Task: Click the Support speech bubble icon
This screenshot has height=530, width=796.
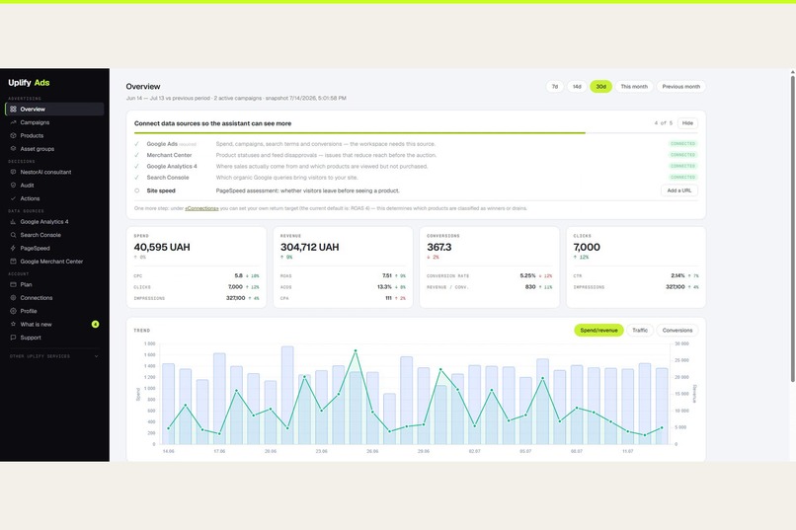Action: (13, 338)
